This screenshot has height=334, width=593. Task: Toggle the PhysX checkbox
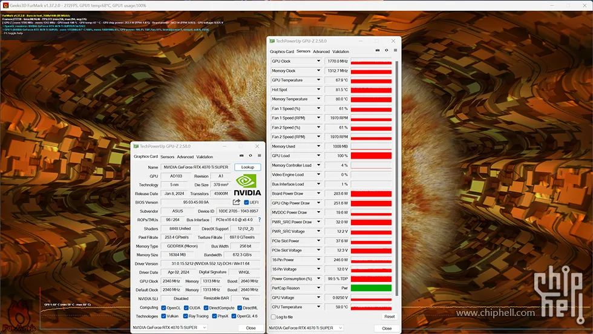pyautogui.click(x=214, y=316)
